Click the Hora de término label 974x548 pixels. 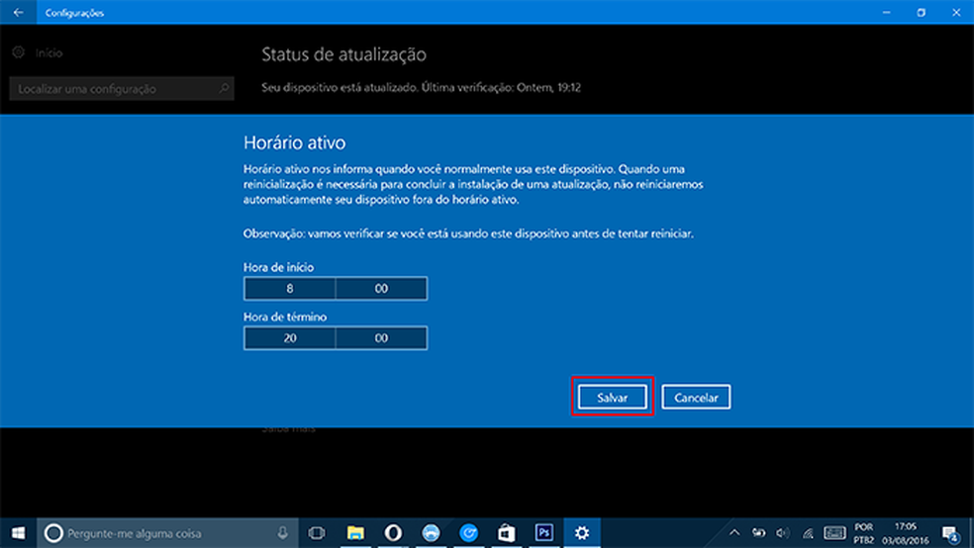point(284,318)
